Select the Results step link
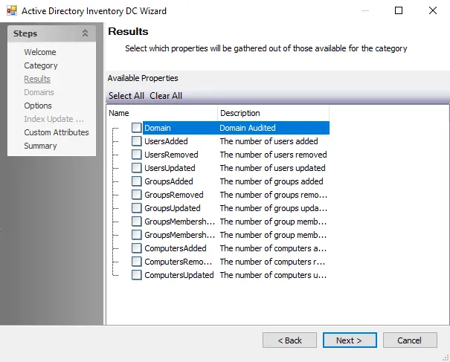This screenshot has height=362, width=450. pyautogui.click(x=37, y=79)
